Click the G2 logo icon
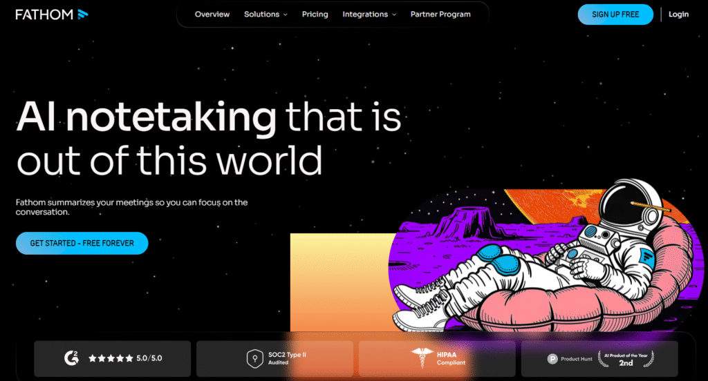Screen dimensions: 708x381 pos(71,358)
